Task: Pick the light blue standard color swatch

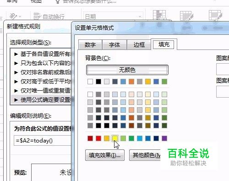Action: tap(140, 138)
